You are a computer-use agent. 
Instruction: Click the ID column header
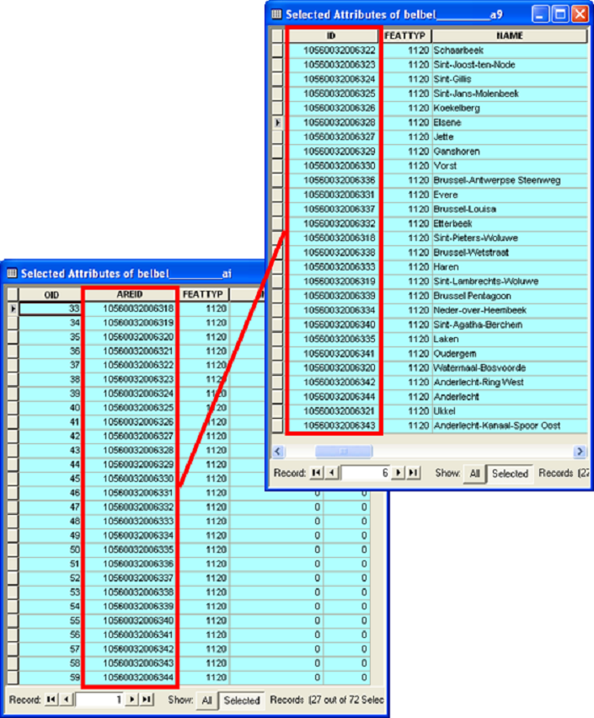(332, 35)
